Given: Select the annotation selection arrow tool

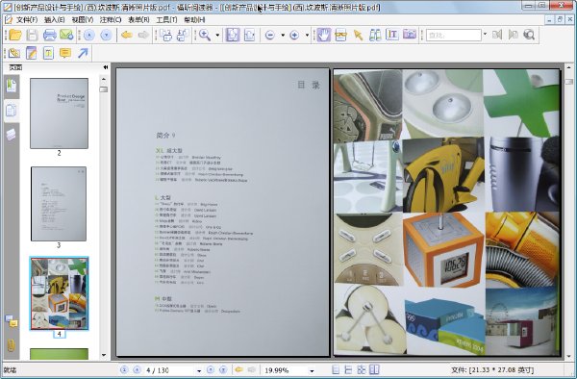Looking at the screenshot, I should pos(358,35).
